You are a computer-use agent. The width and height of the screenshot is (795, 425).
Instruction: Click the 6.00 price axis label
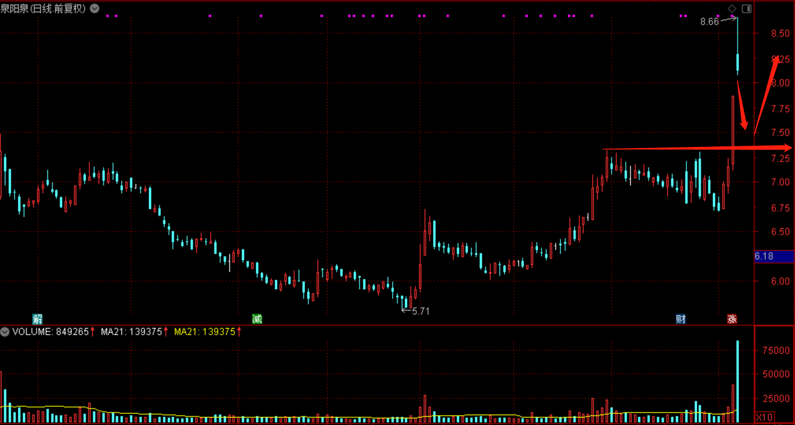pyautogui.click(x=780, y=281)
